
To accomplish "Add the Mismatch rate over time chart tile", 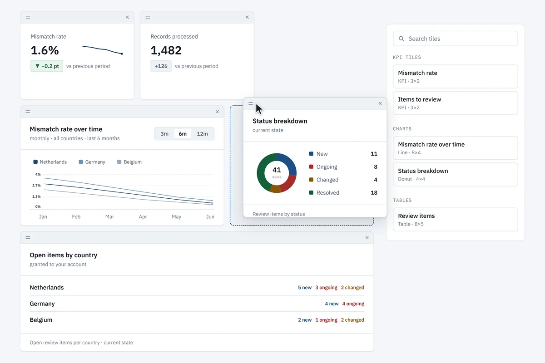I will click(455, 148).
